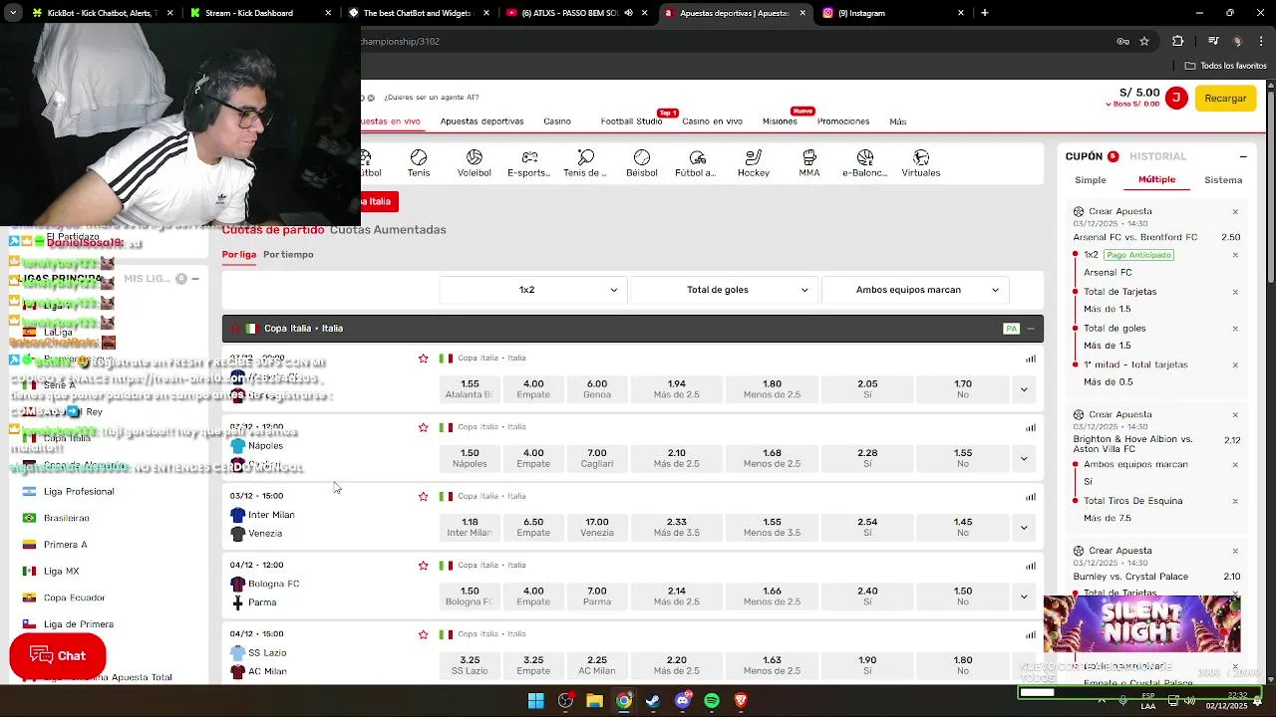Click the Recargar button

click(1225, 99)
